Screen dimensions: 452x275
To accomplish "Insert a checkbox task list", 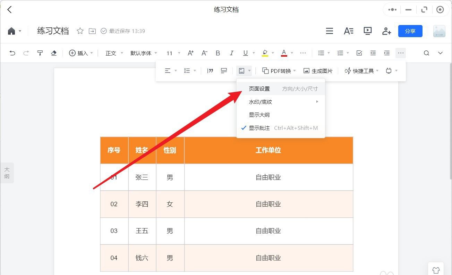I will [x=359, y=53].
